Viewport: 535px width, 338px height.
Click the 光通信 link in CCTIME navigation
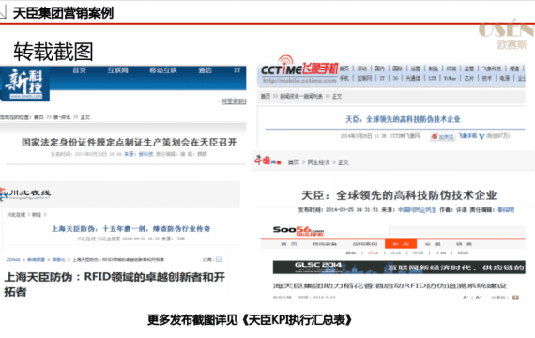(x=413, y=78)
